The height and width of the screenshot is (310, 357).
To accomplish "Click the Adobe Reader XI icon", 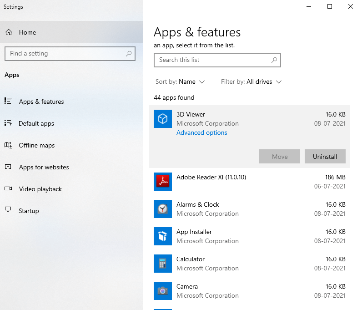I will [163, 182].
